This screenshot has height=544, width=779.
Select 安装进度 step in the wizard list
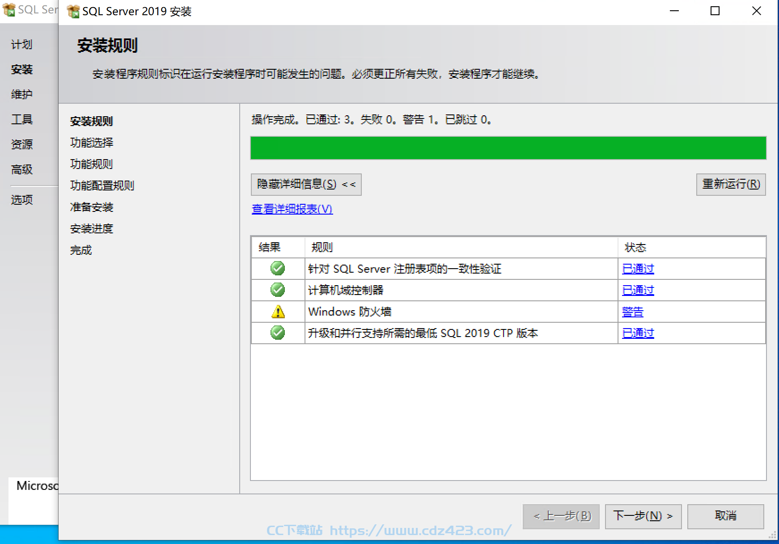pos(92,228)
